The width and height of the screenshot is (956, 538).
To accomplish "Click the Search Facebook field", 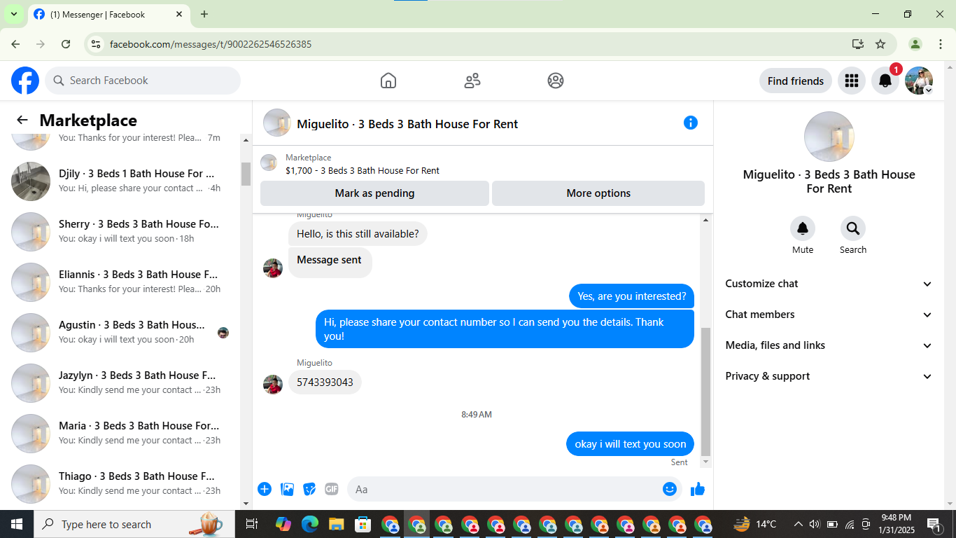I will (x=143, y=81).
